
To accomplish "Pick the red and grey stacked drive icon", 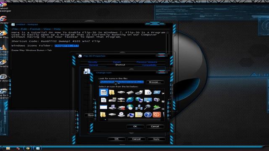I will point(121,107).
